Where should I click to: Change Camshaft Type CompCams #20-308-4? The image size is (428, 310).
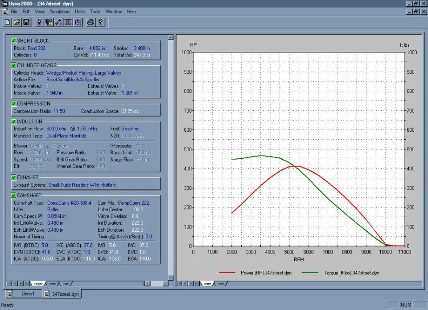(x=70, y=203)
